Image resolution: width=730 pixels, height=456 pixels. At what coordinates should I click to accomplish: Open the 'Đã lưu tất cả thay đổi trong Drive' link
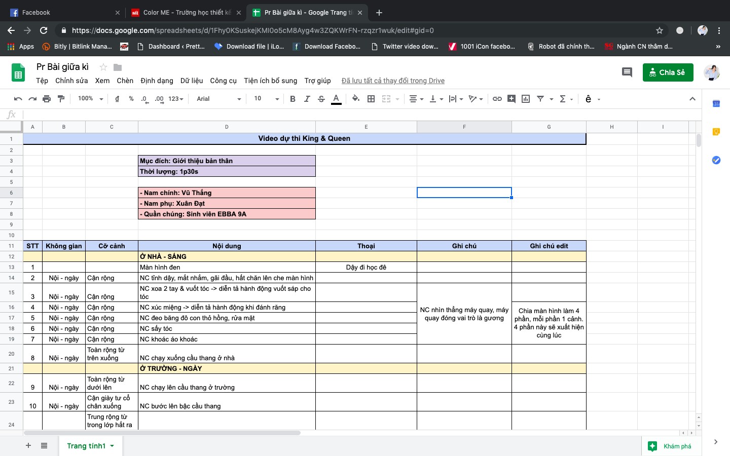coord(393,81)
